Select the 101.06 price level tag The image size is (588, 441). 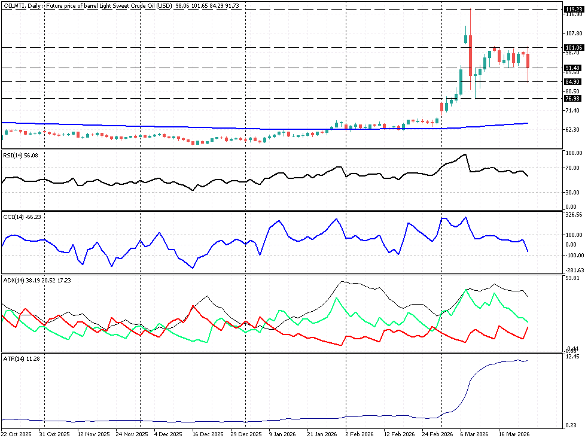(x=573, y=47)
